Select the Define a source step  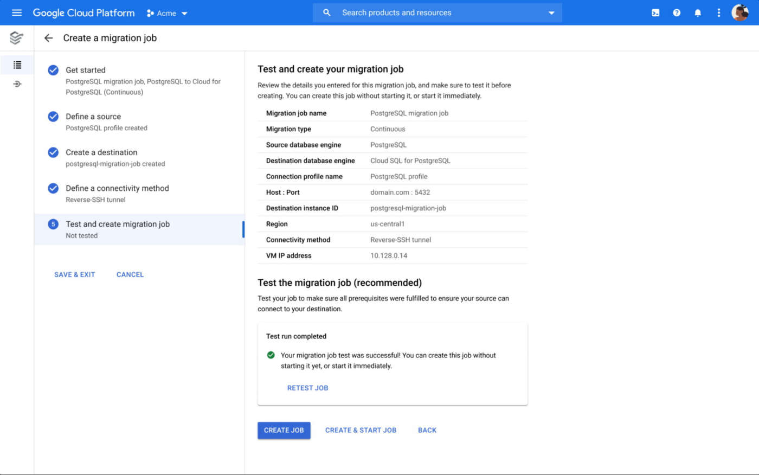93,117
